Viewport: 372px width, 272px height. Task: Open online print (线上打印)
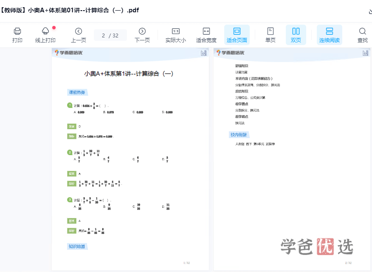45,35
